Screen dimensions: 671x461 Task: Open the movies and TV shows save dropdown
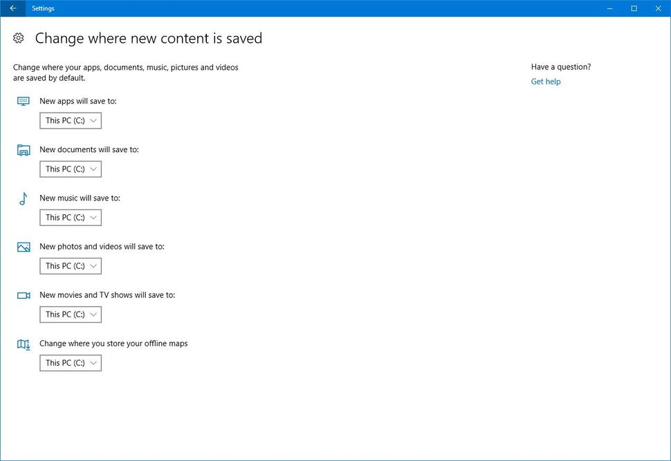point(70,314)
